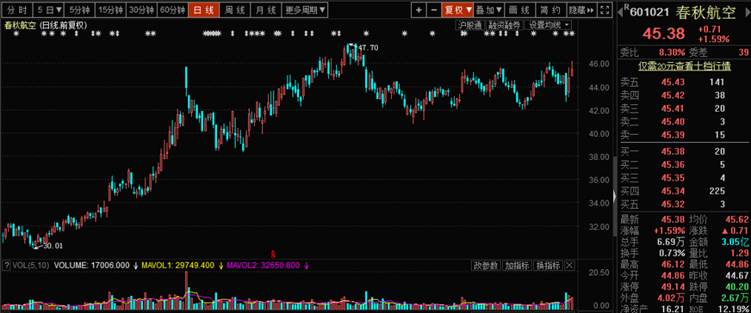
Task: Click the 涨停 49.14 value
Action: point(673,286)
